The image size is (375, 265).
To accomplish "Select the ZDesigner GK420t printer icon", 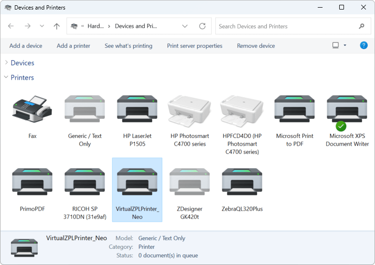I will (190, 182).
